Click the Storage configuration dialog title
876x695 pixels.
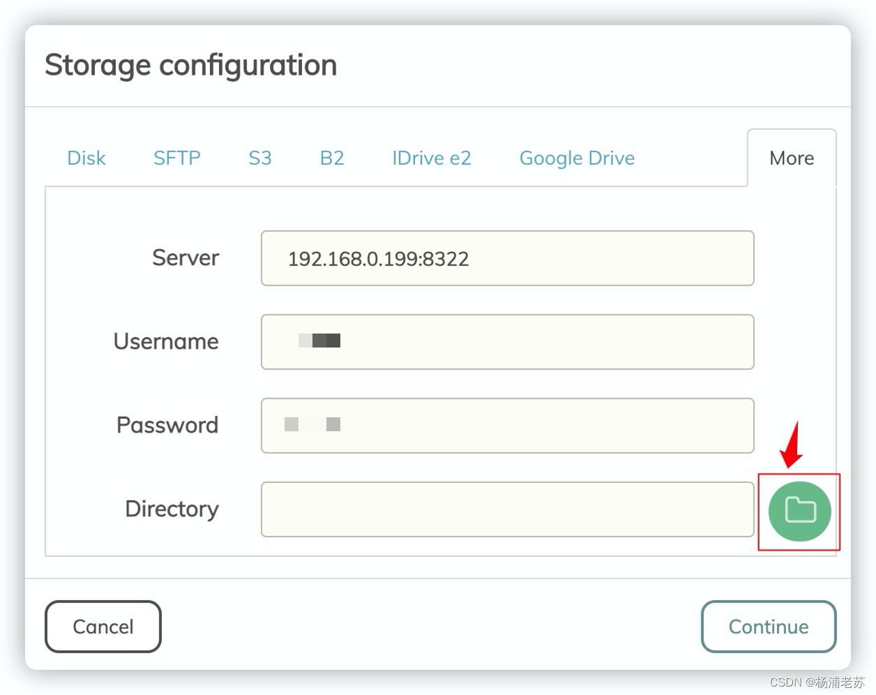[x=191, y=66]
